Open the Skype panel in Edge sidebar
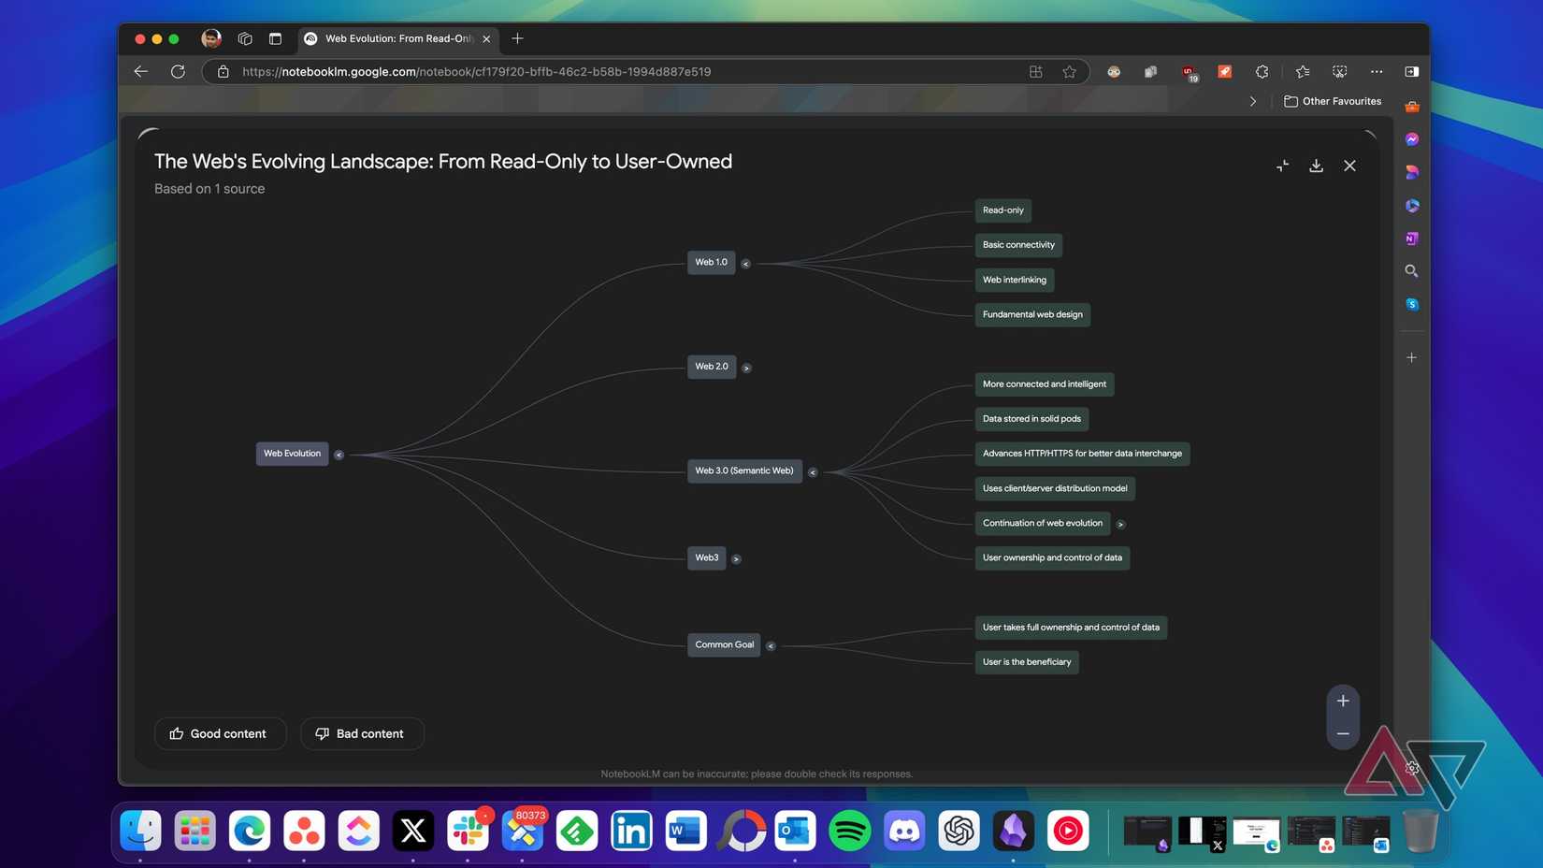The height and width of the screenshot is (868, 1543). click(x=1412, y=303)
